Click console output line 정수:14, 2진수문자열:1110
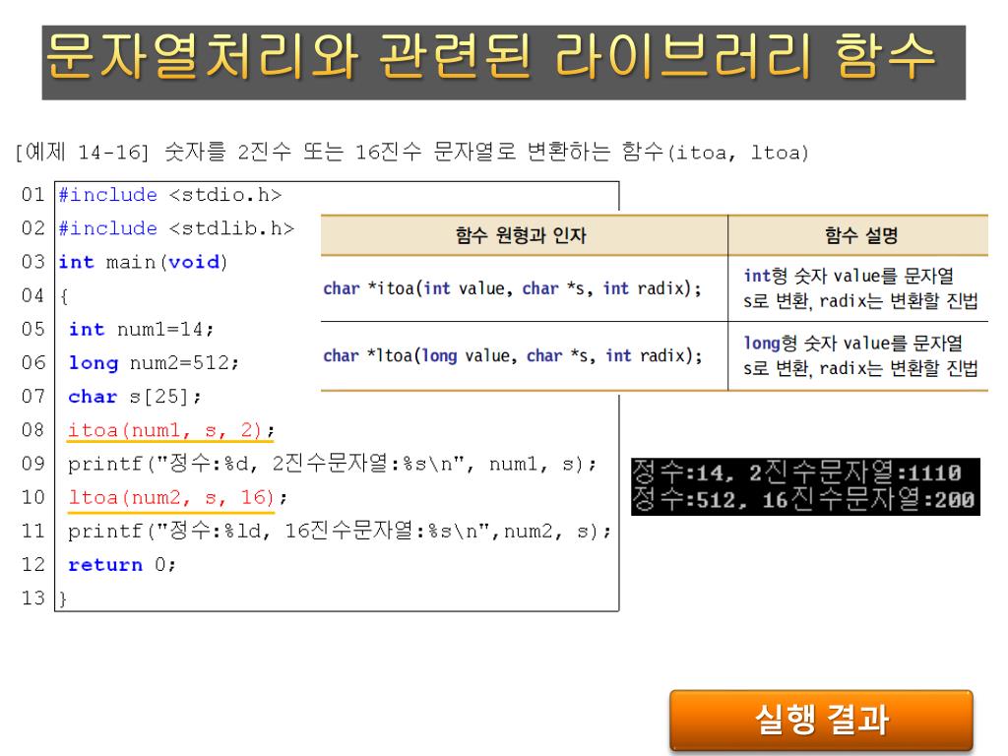1008x756 pixels. tap(797, 472)
